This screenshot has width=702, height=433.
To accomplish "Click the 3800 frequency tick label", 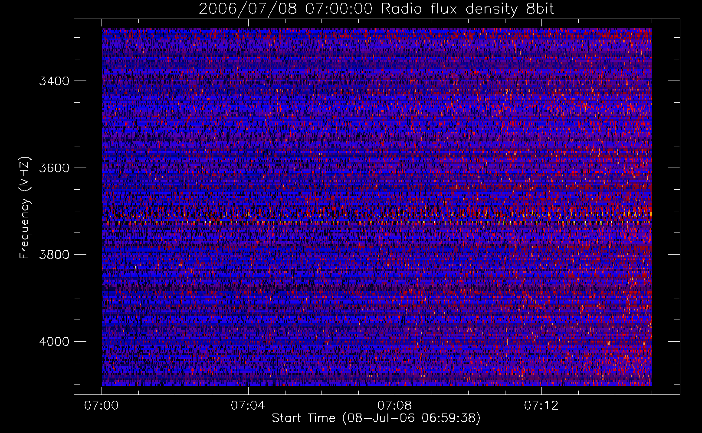I will 54,255.
